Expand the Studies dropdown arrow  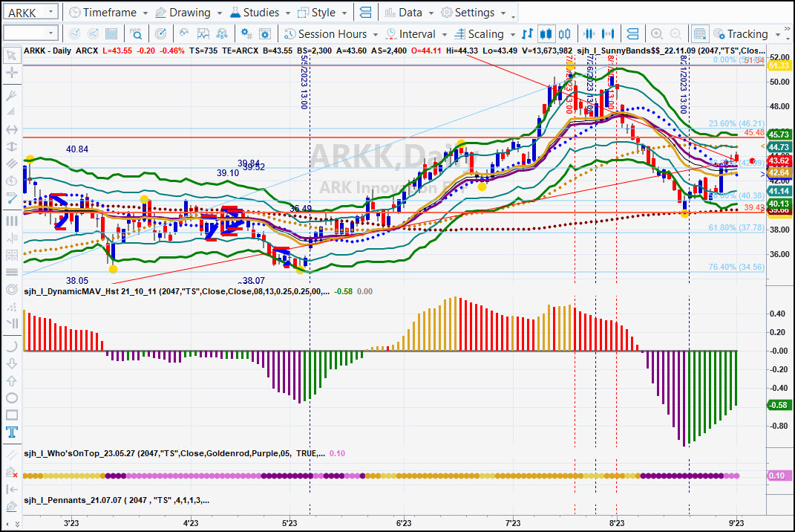(287, 13)
